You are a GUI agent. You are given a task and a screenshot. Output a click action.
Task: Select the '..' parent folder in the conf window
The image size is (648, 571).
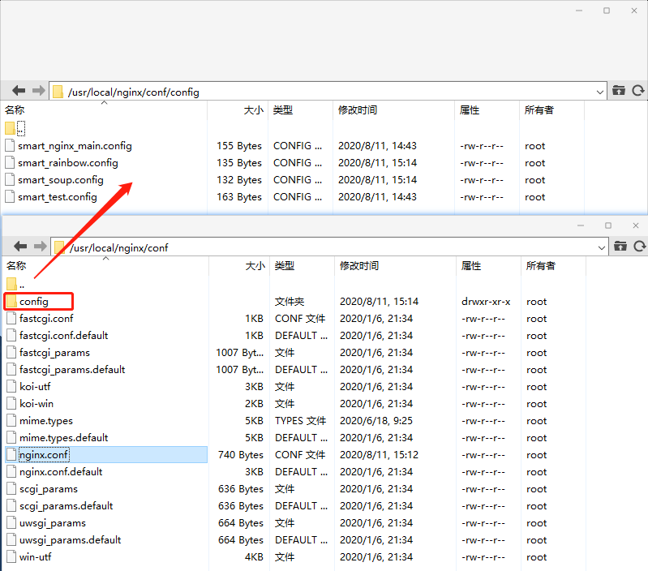click(x=15, y=284)
